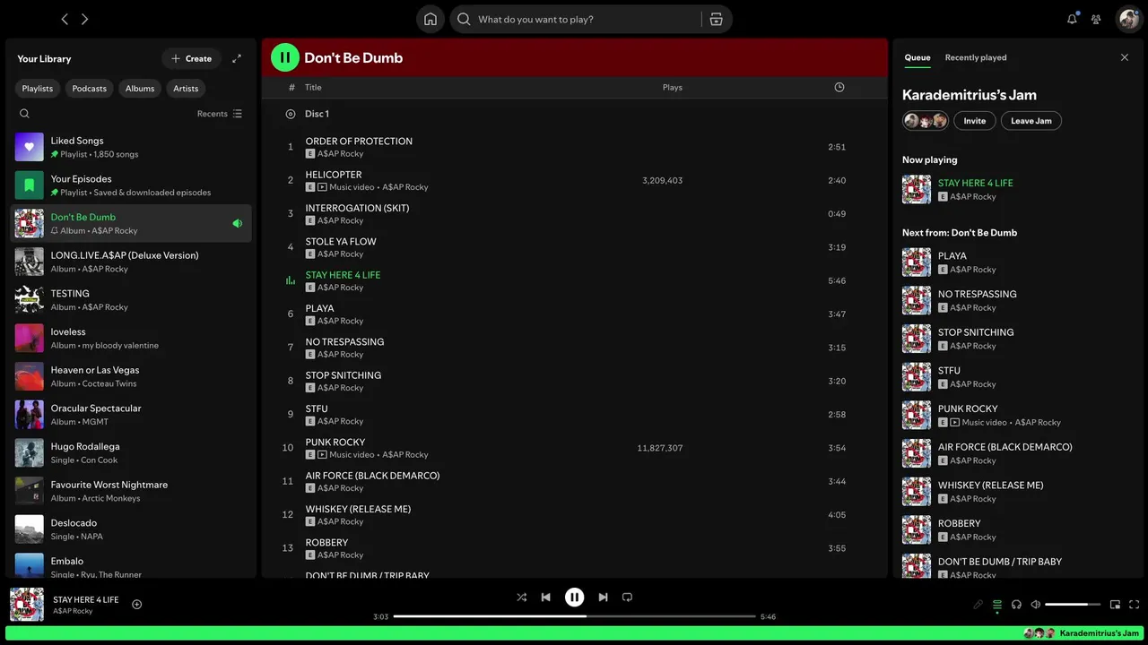
Task: Go back with the left arrow
Action: pyautogui.click(x=65, y=19)
